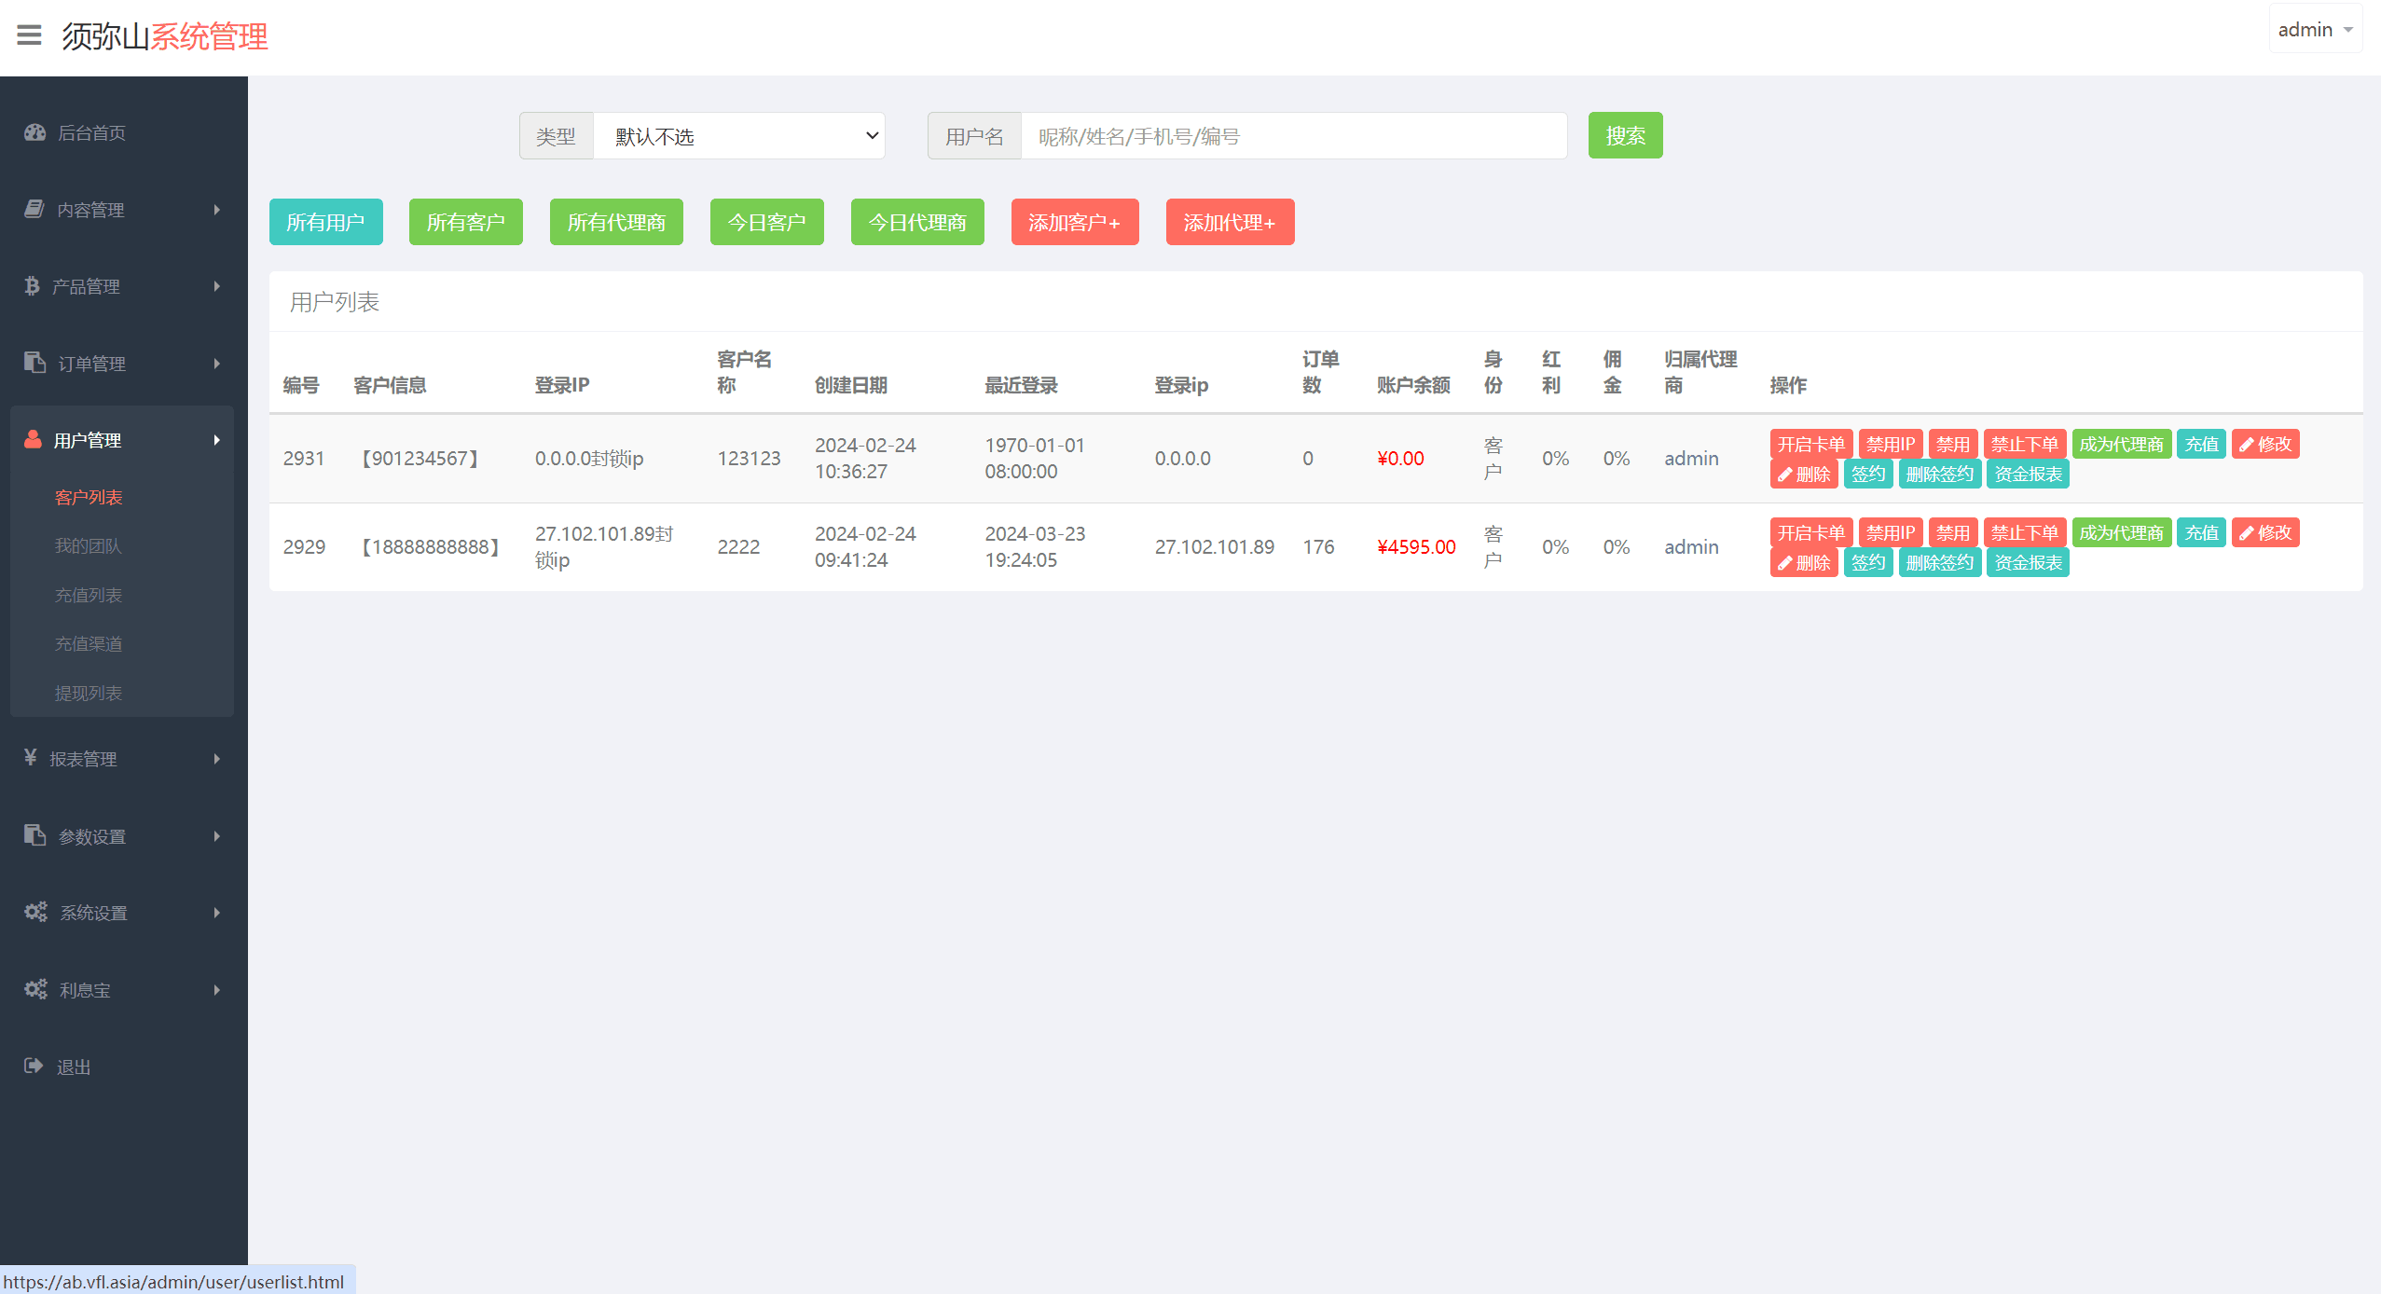Screen dimensions: 2381x1294
Task: Click the 后台首页 dashboard icon
Action: [x=34, y=132]
